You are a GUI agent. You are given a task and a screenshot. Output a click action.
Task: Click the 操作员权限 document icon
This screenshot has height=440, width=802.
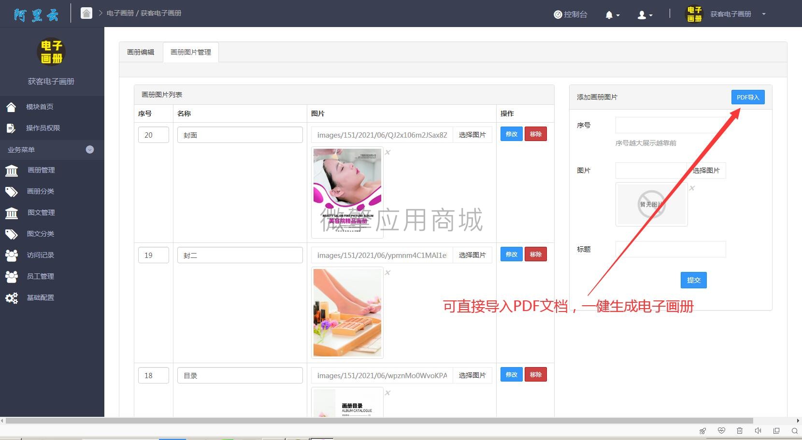[x=11, y=128]
